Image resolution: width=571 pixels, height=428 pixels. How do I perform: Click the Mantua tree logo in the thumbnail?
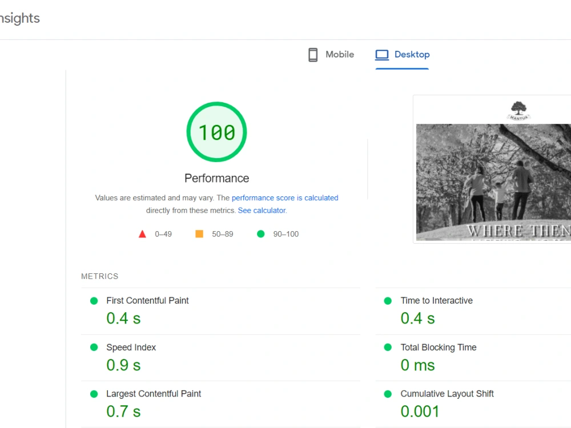point(518,111)
